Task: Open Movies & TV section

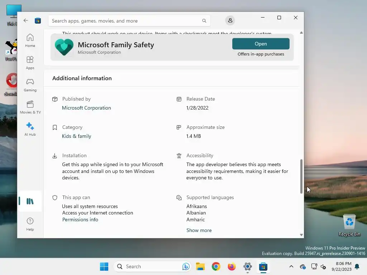Action: (30, 107)
